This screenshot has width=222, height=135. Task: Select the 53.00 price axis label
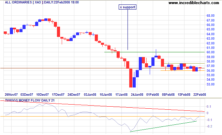tap(210, 84)
